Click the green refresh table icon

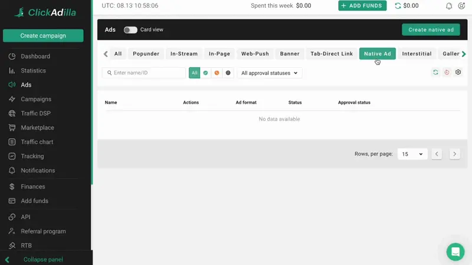point(435,72)
